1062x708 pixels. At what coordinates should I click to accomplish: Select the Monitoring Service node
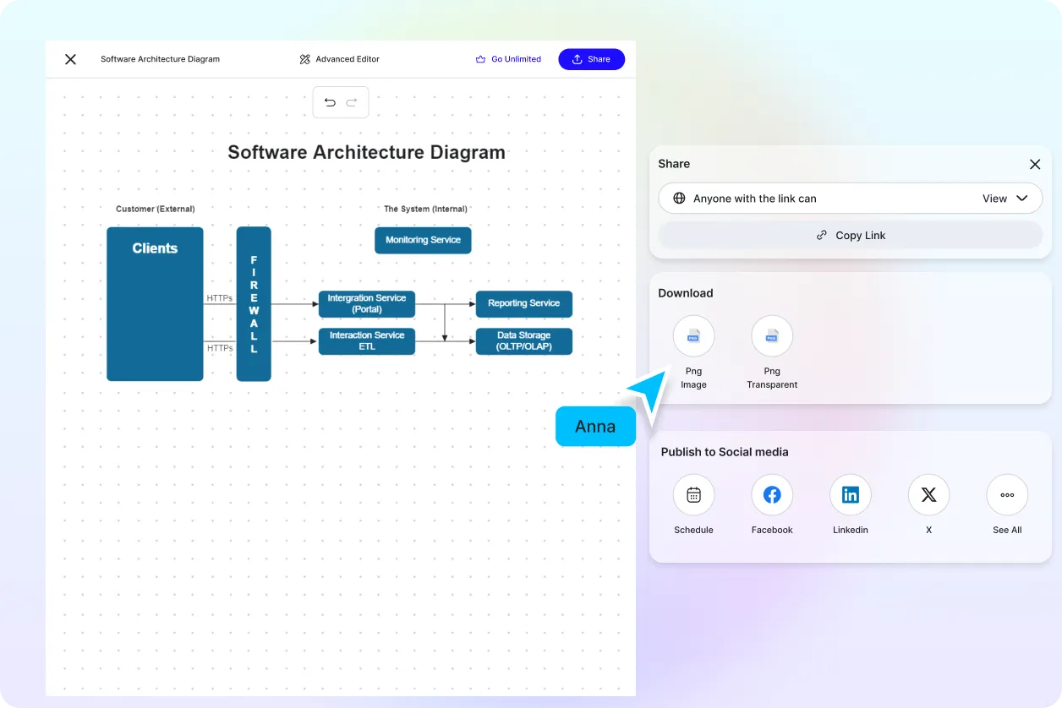tap(423, 240)
